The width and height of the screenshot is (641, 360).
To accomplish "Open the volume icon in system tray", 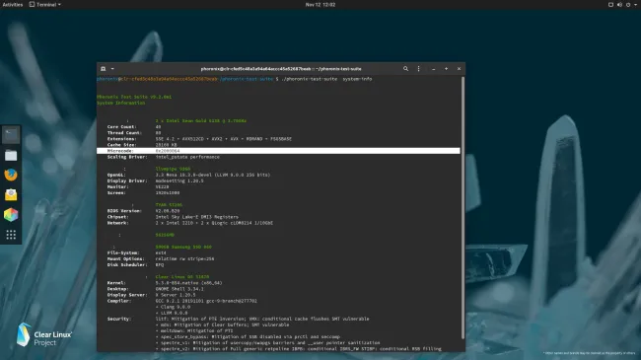I will coord(619,5).
